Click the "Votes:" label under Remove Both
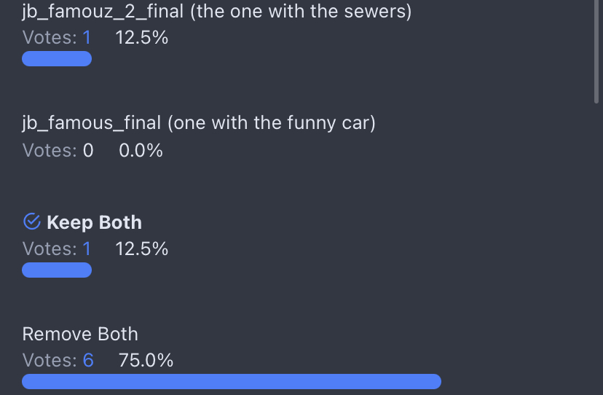The height and width of the screenshot is (395, 603). [50, 360]
